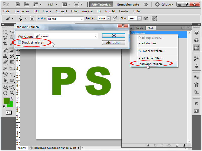Toggle airbrush mode next to Fluss
The height and width of the screenshot is (151, 202).
146,18
